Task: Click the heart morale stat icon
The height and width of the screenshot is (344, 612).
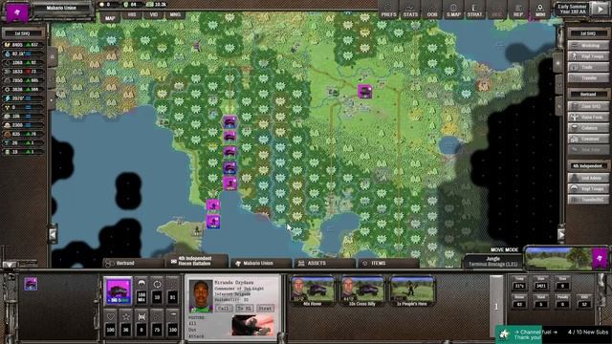Action: coord(111,316)
